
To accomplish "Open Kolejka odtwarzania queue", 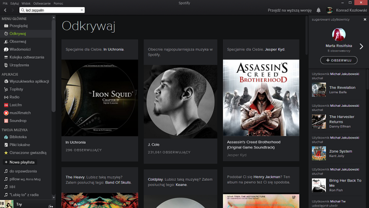I will coord(26,57).
